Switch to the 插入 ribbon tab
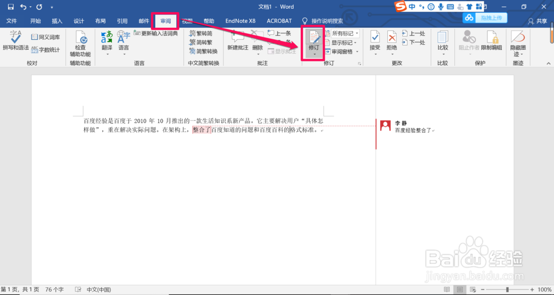Viewport: 554px width, 295px height. click(x=57, y=21)
